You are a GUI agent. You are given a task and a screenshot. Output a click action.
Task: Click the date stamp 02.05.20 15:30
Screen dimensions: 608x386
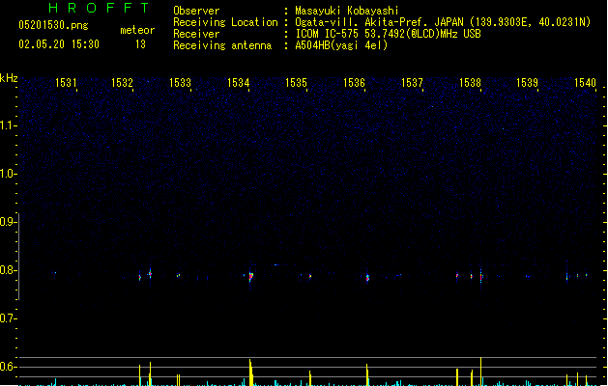tap(59, 44)
